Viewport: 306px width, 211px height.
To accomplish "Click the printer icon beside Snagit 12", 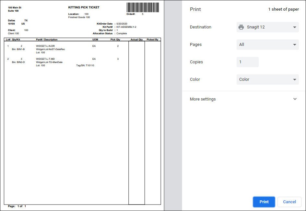I will pos(241,27).
